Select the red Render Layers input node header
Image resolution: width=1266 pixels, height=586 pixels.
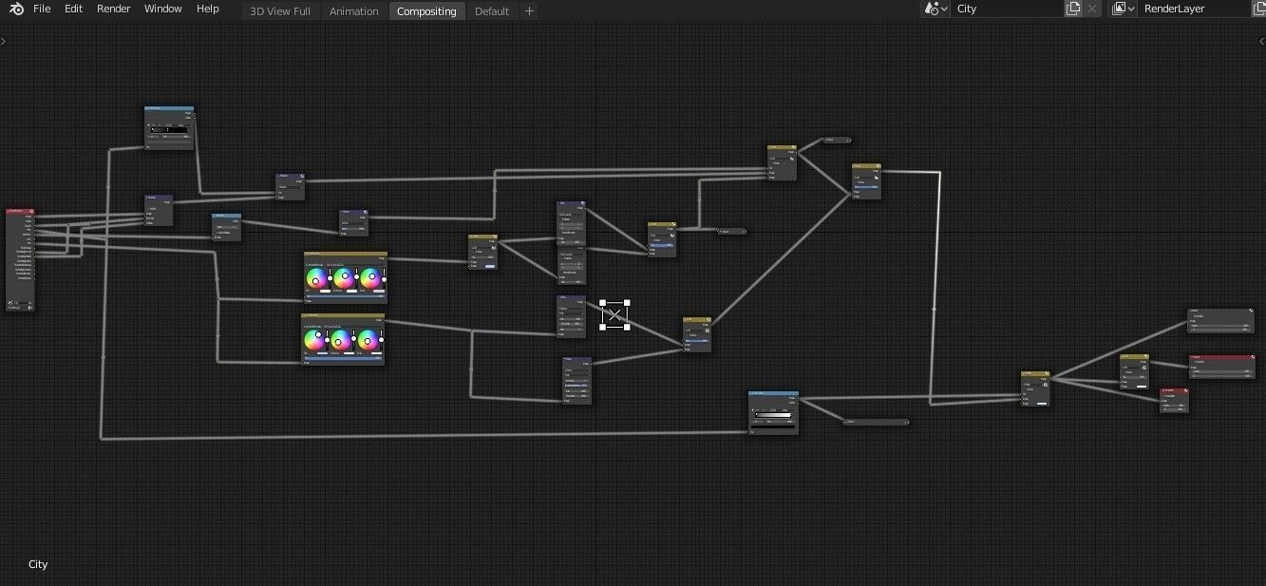pyautogui.click(x=20, y=211)
